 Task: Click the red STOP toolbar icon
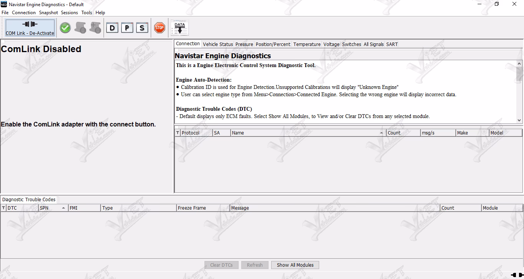pyautogui.click(x=160, y=27)
